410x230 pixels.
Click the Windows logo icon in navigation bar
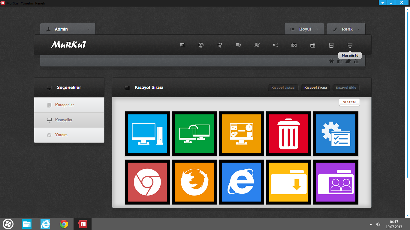[257, 45]
